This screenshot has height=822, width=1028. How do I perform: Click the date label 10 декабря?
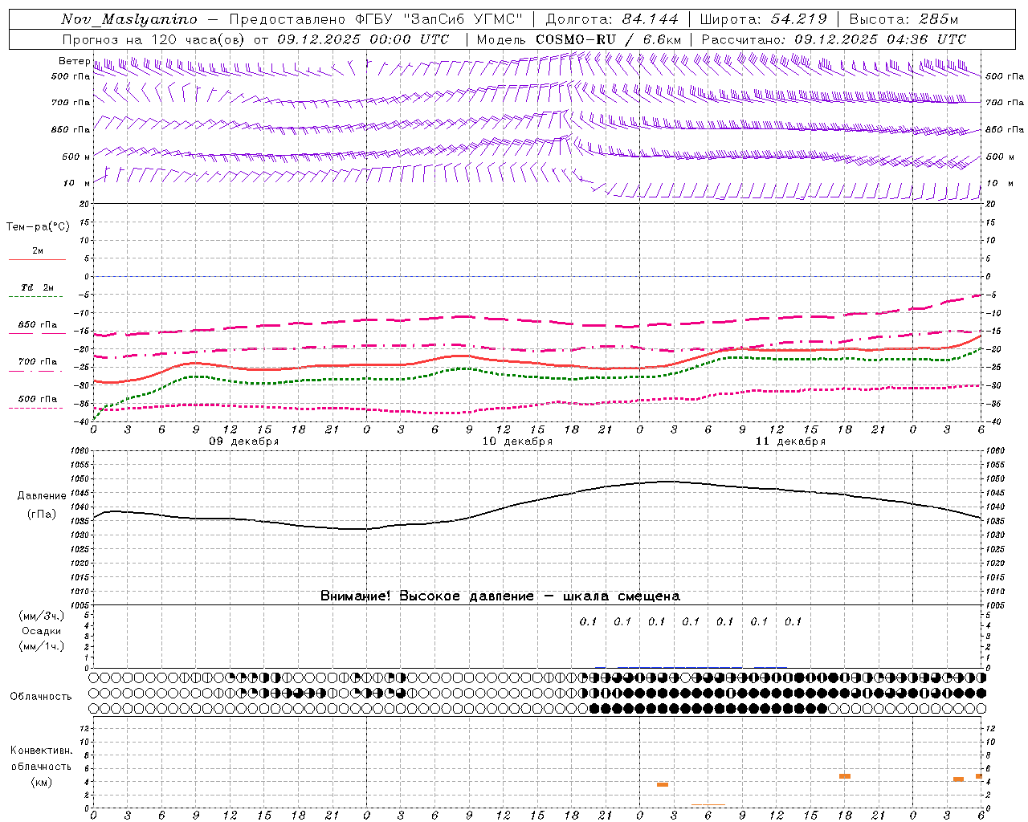(517, 442)
